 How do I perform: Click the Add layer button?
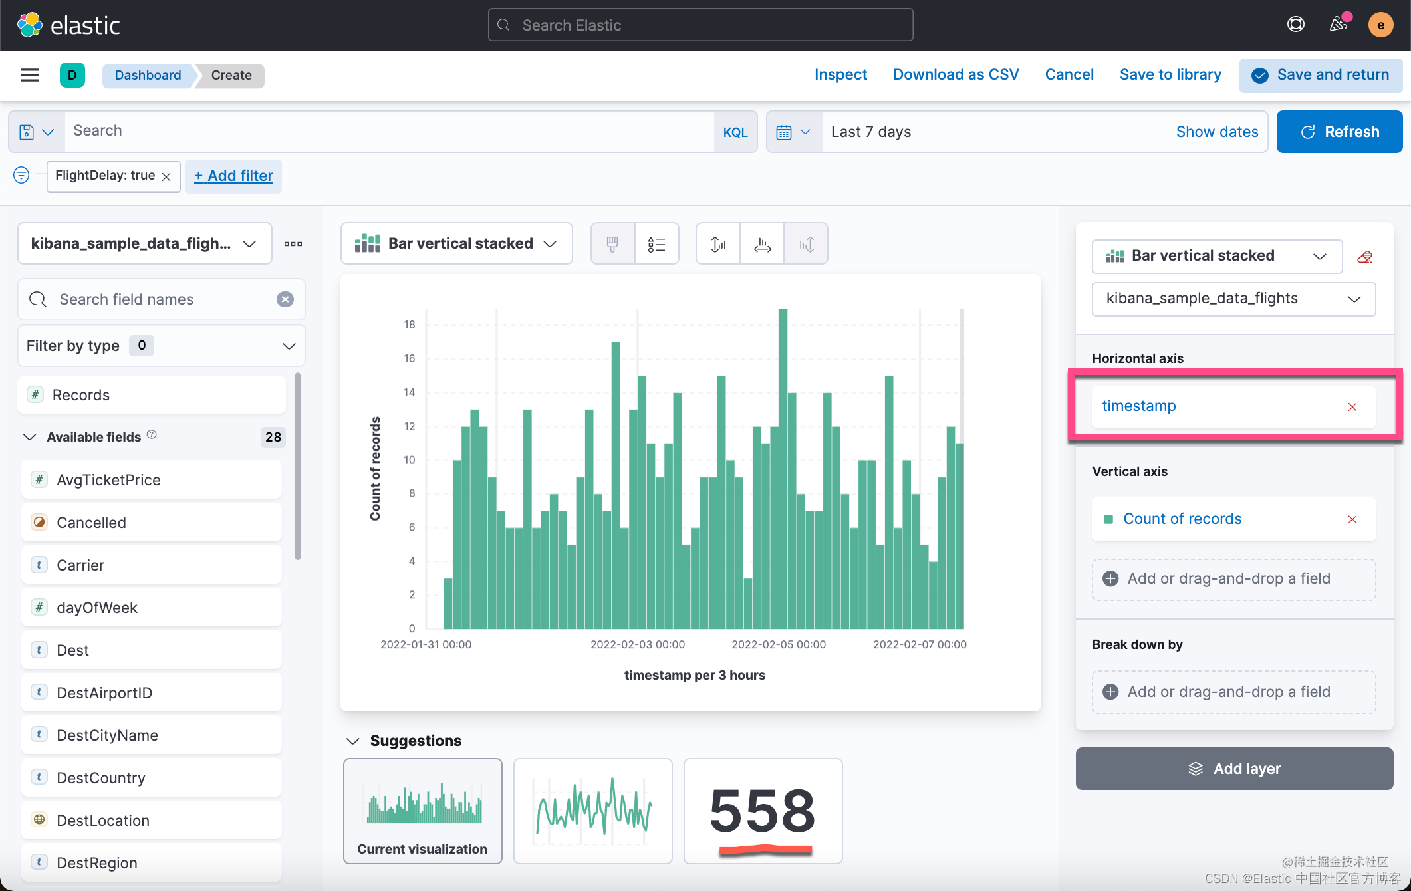tap(1234, 769)
